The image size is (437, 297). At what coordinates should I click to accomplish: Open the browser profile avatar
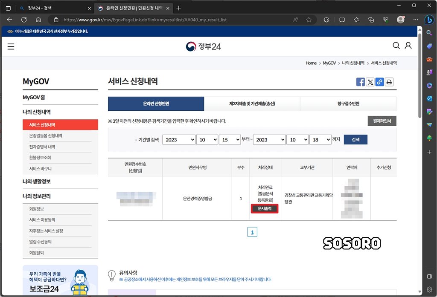coord(400,20)
